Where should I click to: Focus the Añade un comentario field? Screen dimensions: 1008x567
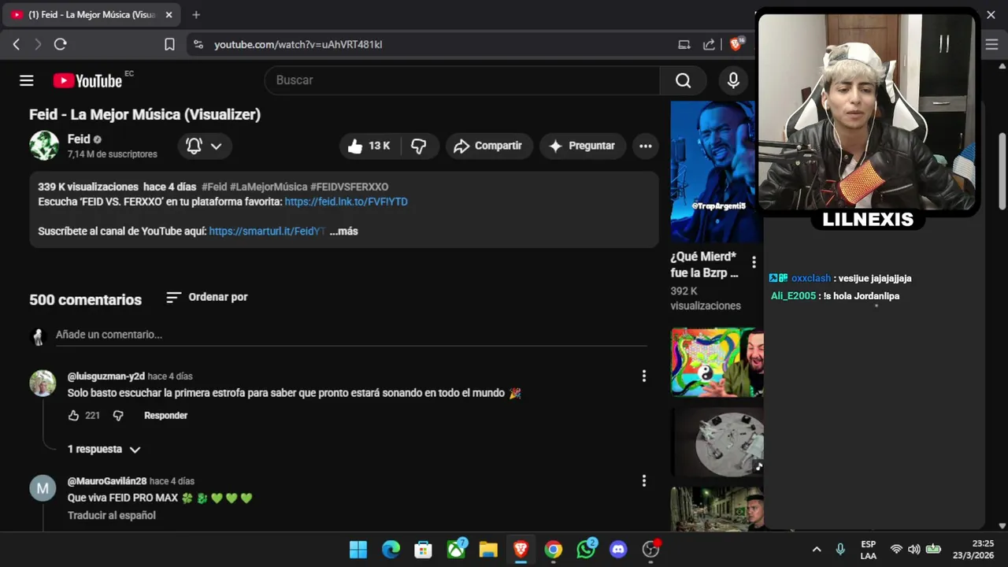[x=351, y=335]
